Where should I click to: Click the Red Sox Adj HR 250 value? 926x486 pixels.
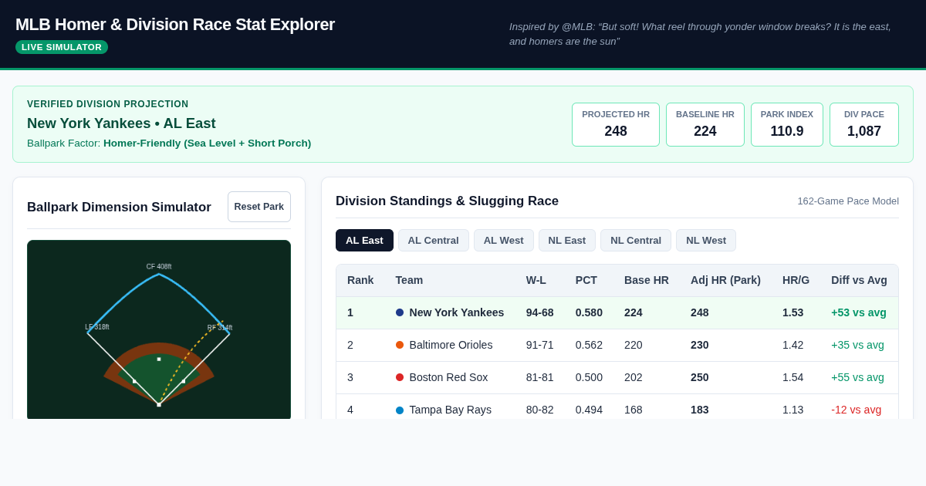click(x=700, y=377)
